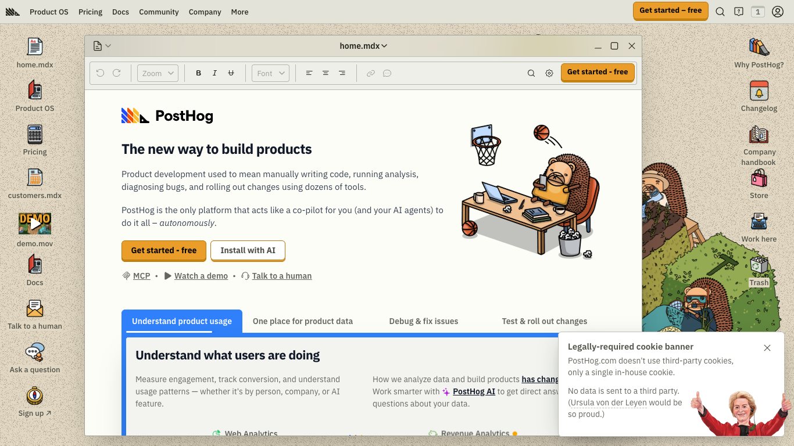Click the hedgehog at desk illustration
794x446 pixels.
(530, 192)
